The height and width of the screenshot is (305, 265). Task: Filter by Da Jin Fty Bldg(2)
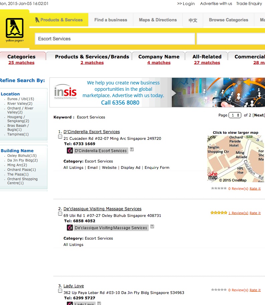22,160
